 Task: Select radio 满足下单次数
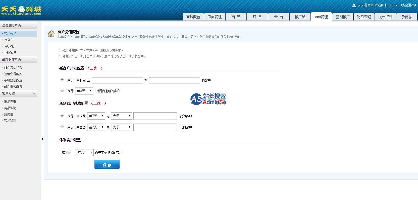62,115
